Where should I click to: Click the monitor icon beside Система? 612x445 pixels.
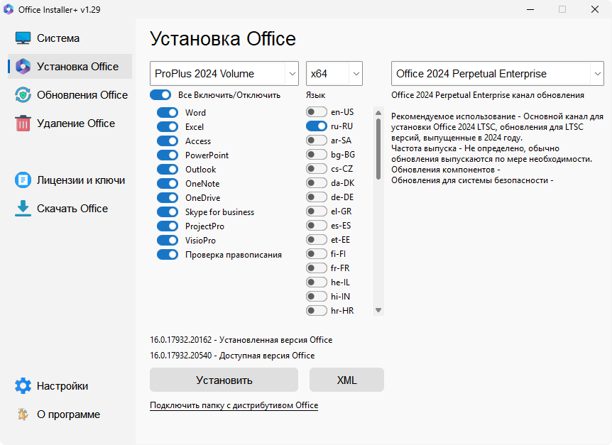click(23, 38)
